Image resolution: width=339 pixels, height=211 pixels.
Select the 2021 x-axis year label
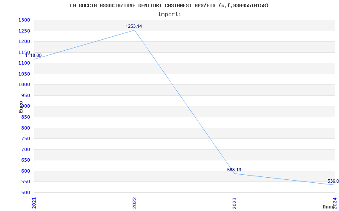34,203
